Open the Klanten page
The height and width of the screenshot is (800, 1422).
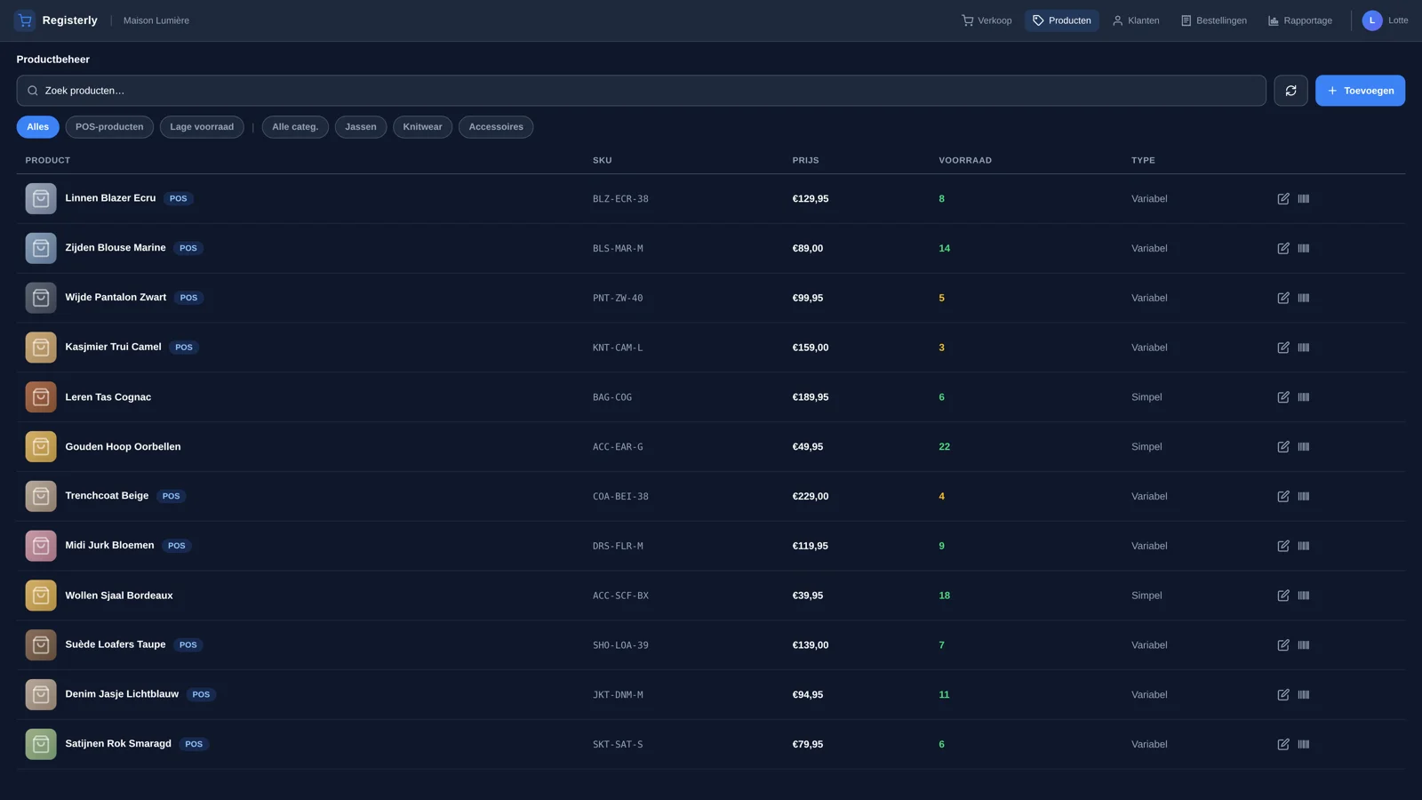point(1136,20)
